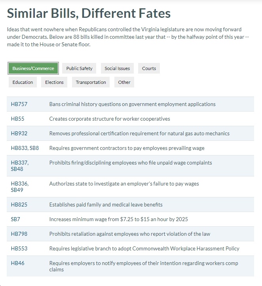
Task: Select the Business/Commerce category tab
Action: pos(33,68)
